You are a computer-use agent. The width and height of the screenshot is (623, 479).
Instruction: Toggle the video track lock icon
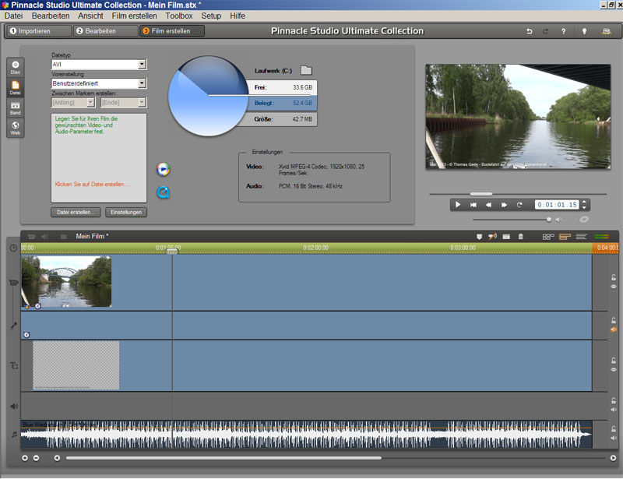[613, 277]
